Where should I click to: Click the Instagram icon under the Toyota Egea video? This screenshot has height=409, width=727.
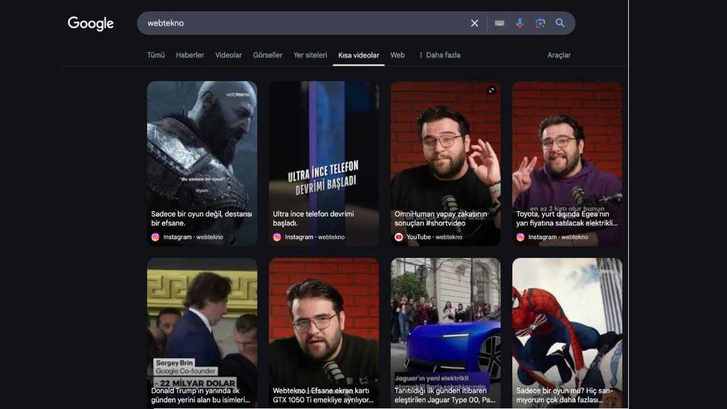[519, 237]
